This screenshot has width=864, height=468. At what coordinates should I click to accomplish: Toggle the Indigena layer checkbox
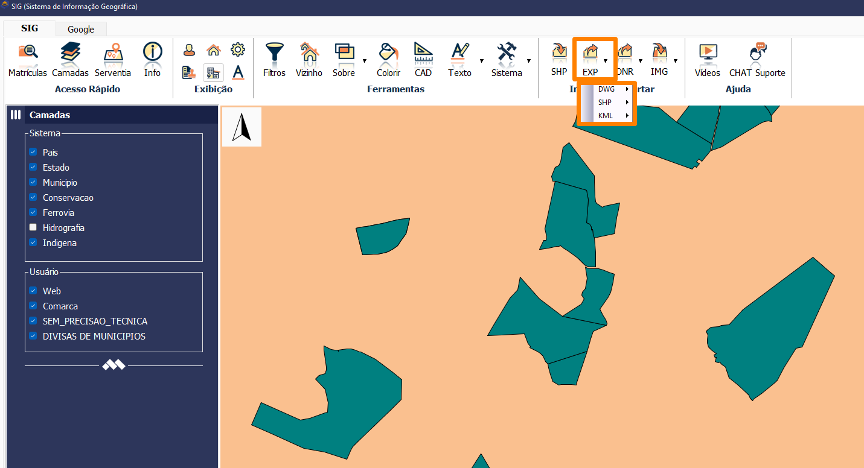coord(33,242)
